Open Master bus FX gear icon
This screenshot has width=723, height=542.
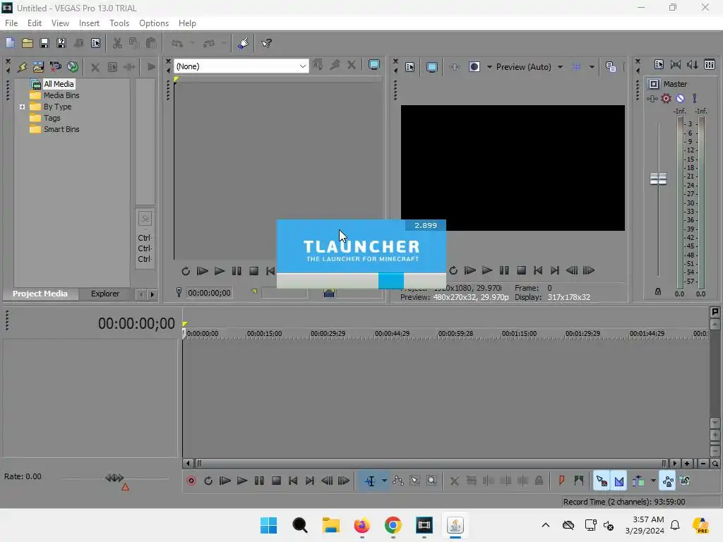tap(666, 98)
